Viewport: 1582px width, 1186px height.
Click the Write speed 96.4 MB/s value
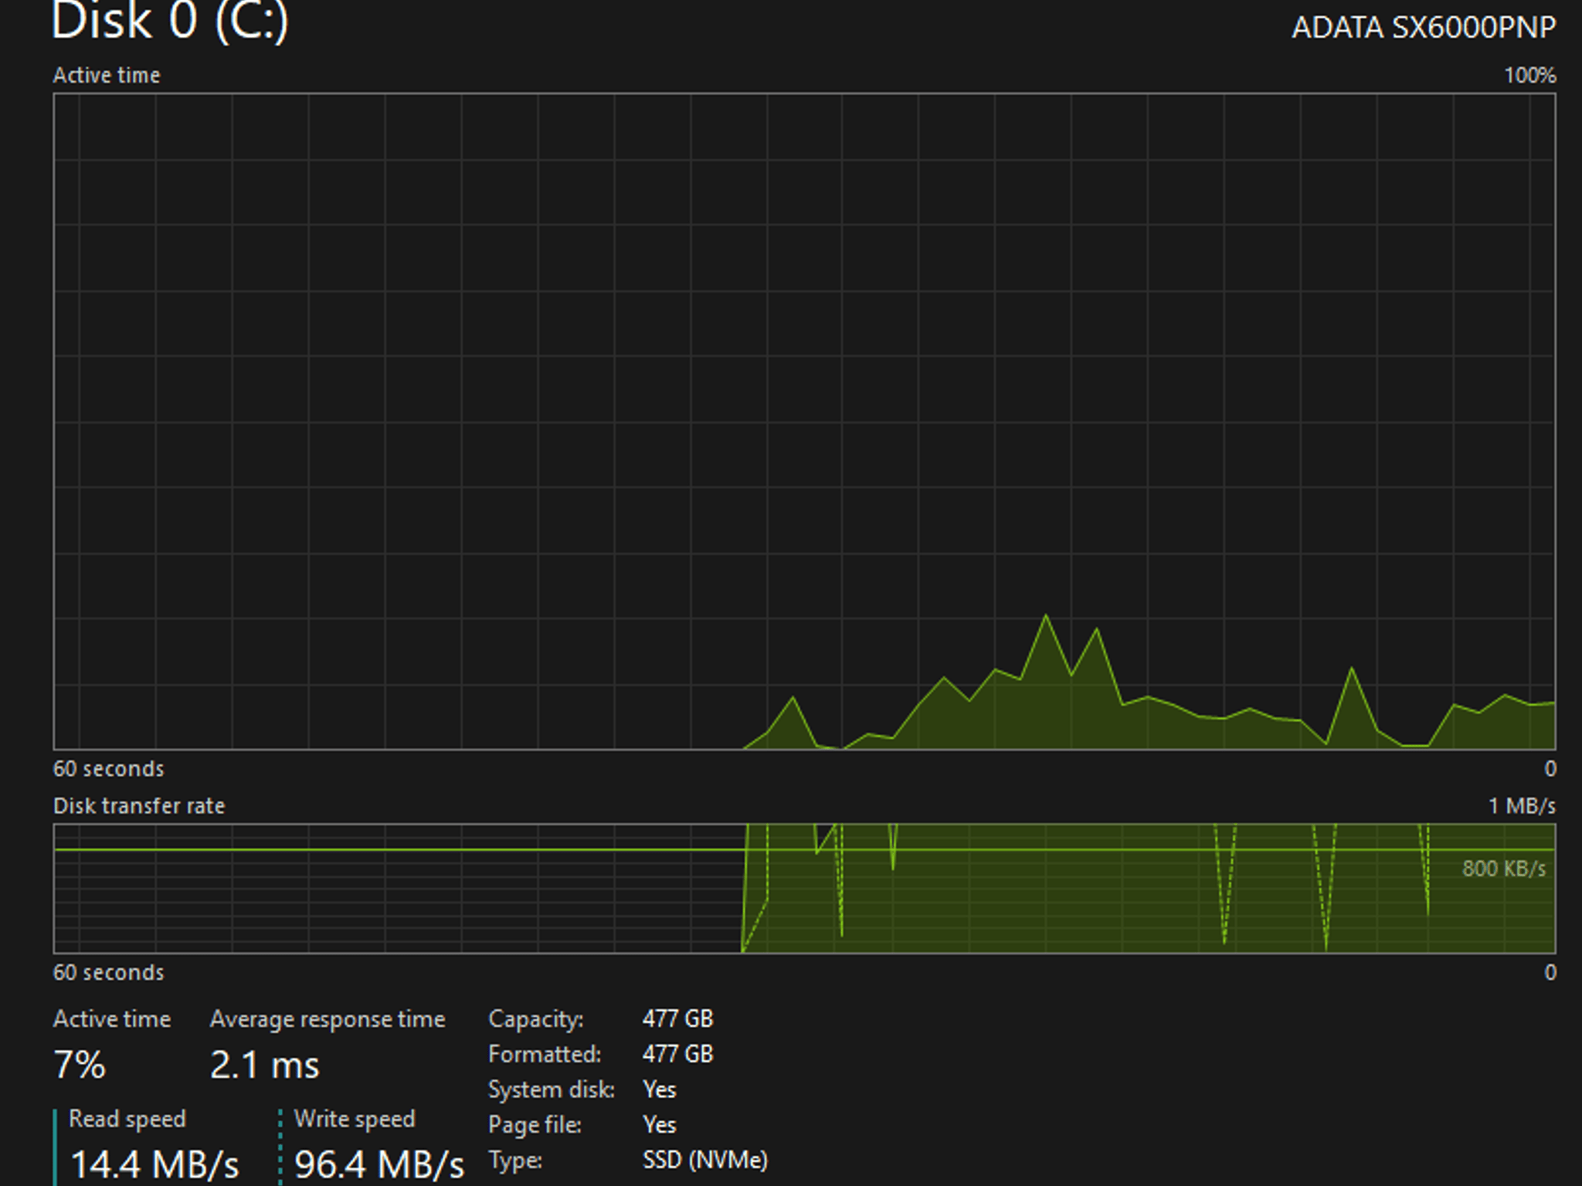point(379,1164)
